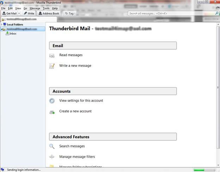220x172 pixels.
Task: Open the Address Book from toolbar
Action: [49, 13]
